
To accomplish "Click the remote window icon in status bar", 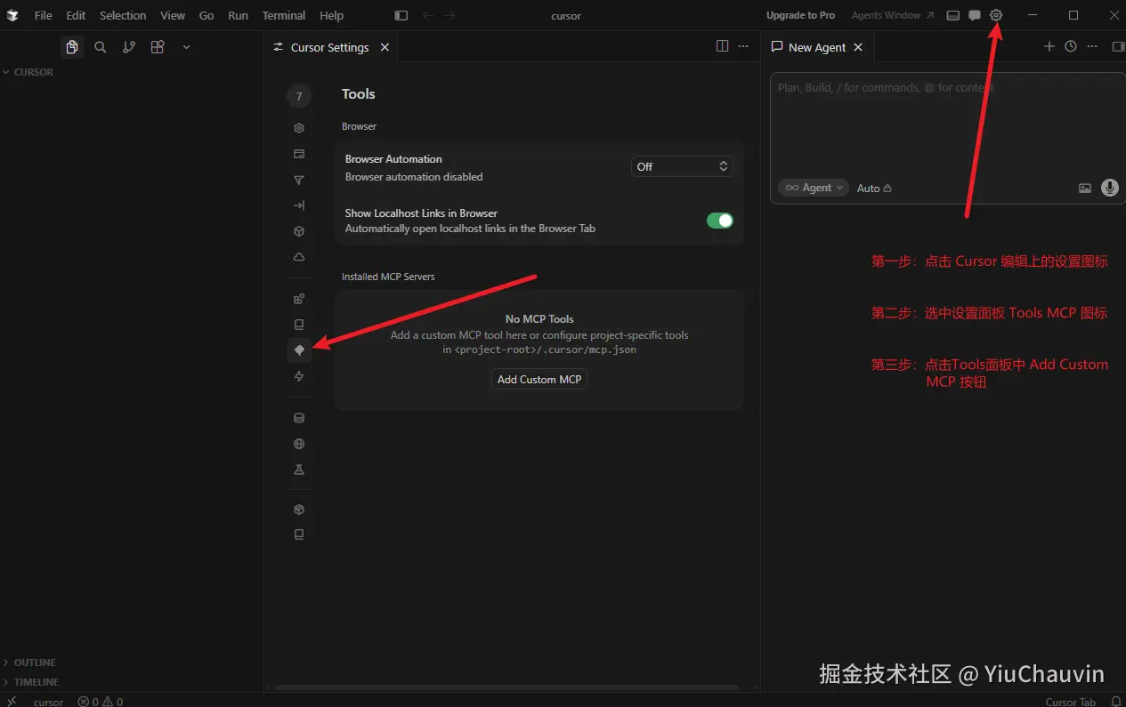I will 12,701.
